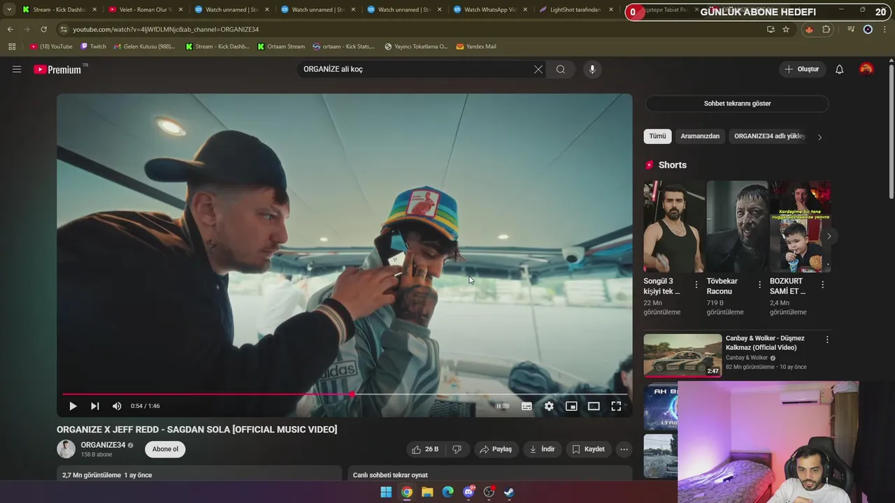Go back in browser history

(x=10, y=29)
